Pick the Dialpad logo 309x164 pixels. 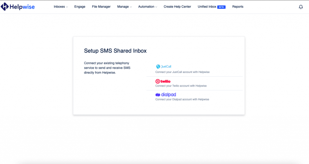click(166, 95)
